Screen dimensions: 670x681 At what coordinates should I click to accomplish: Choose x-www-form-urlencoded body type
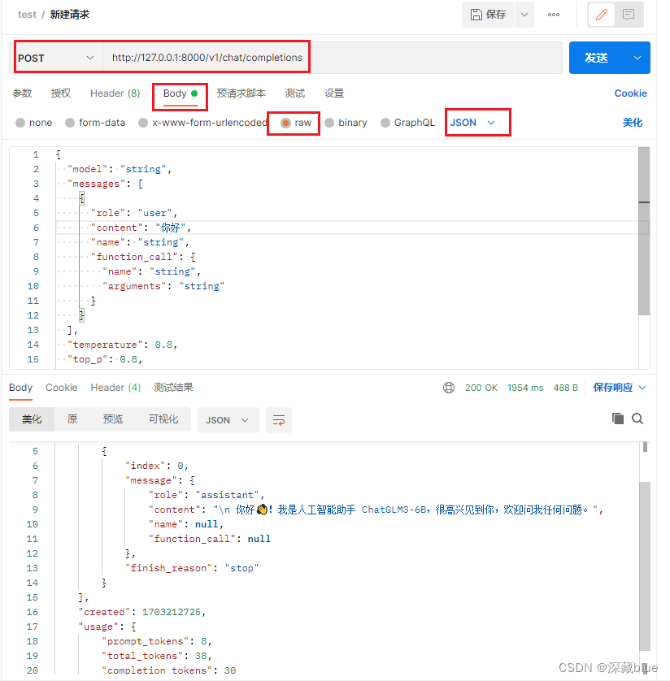[202, 123]
